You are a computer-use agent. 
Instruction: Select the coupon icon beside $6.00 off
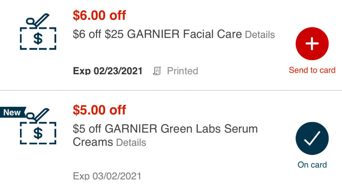[38, 32]
